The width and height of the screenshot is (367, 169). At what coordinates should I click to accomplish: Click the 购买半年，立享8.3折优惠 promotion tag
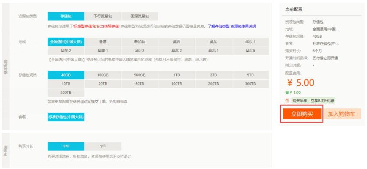[x=313, y=101]
